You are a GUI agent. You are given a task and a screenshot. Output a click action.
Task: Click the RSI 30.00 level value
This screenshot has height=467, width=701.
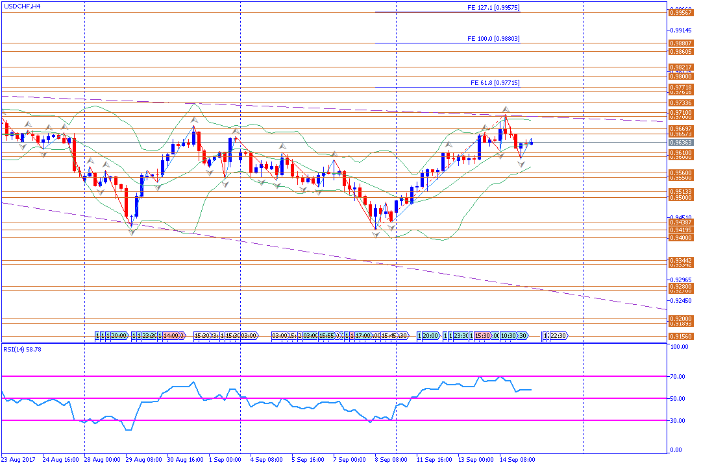pos(678,420)
